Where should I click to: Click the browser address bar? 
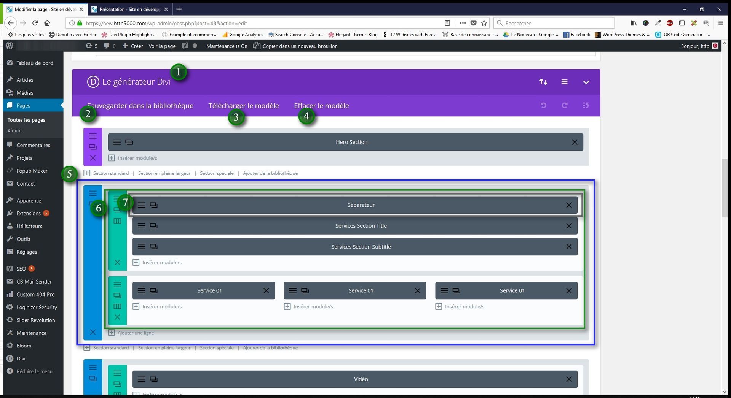click(x=263, y=23)
